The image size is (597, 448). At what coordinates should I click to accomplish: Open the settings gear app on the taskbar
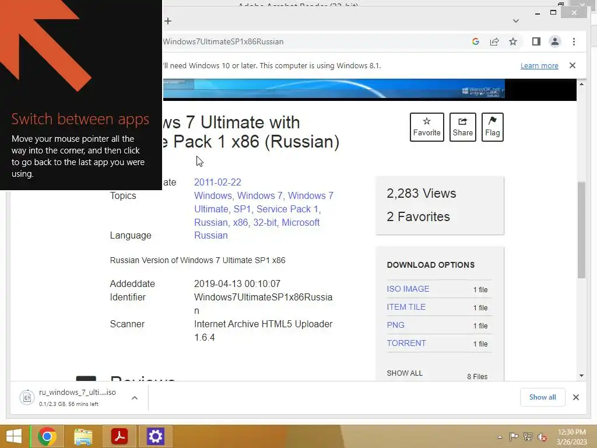point(155,436)
